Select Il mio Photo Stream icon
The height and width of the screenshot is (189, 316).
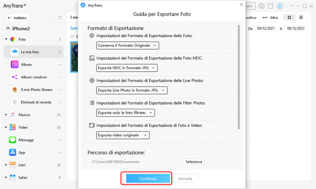15,90
